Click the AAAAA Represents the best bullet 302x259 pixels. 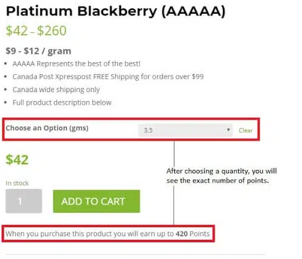click(76, 64)
